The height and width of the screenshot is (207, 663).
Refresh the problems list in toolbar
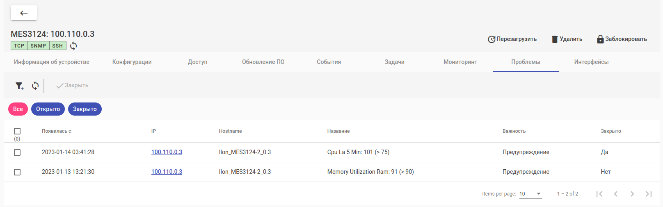pyautogui.click(x=35, y=86)
